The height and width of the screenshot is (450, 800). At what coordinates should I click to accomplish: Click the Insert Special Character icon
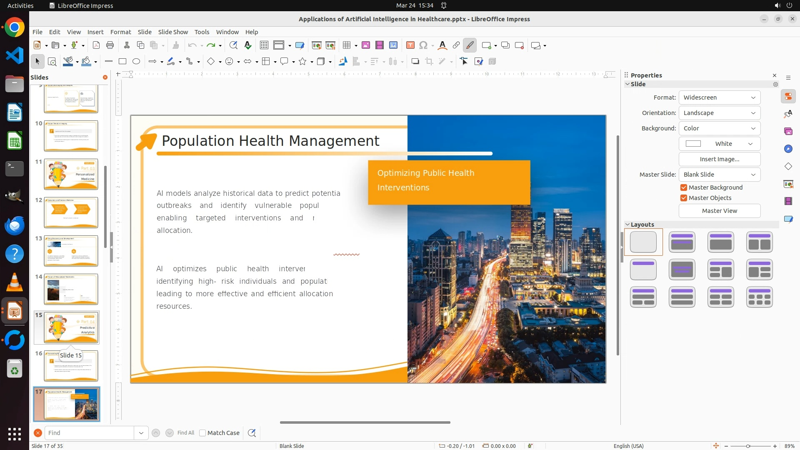(423, 45)
